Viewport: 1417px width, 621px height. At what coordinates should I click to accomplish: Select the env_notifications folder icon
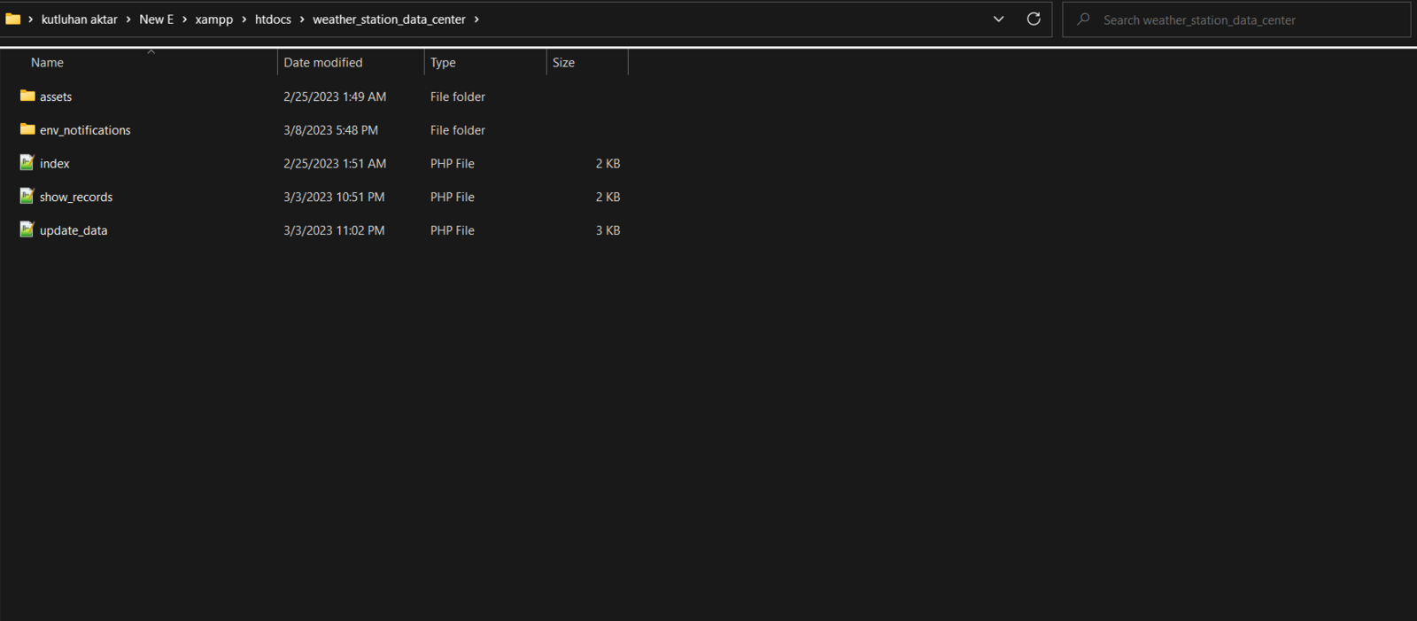click(27, 129)
